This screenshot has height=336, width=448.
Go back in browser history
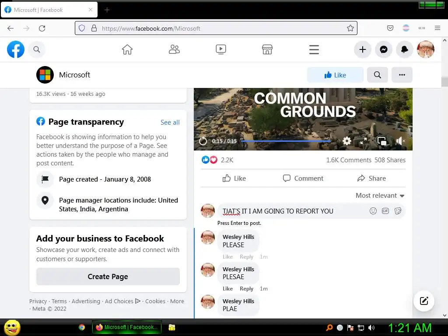(10, 28)
